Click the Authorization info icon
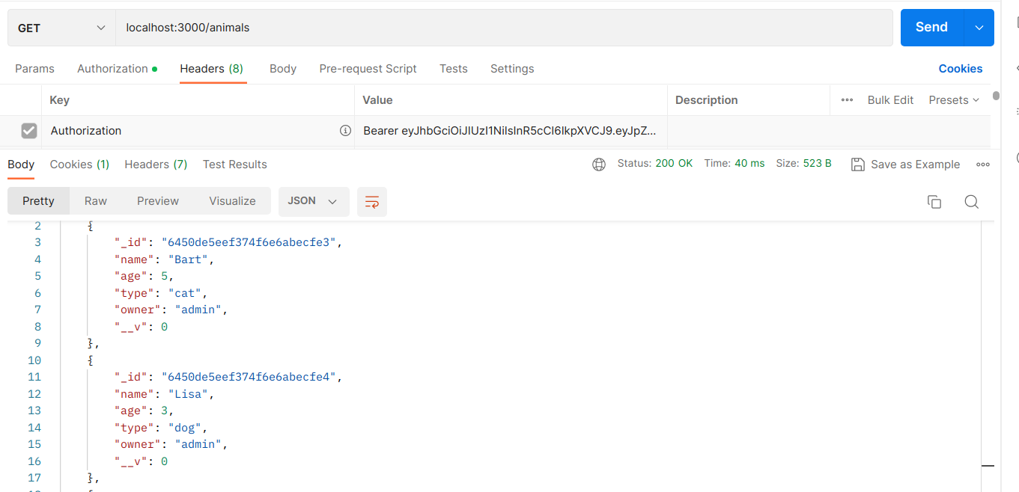This screenshot has width=1019, height=492. (345, 131)
